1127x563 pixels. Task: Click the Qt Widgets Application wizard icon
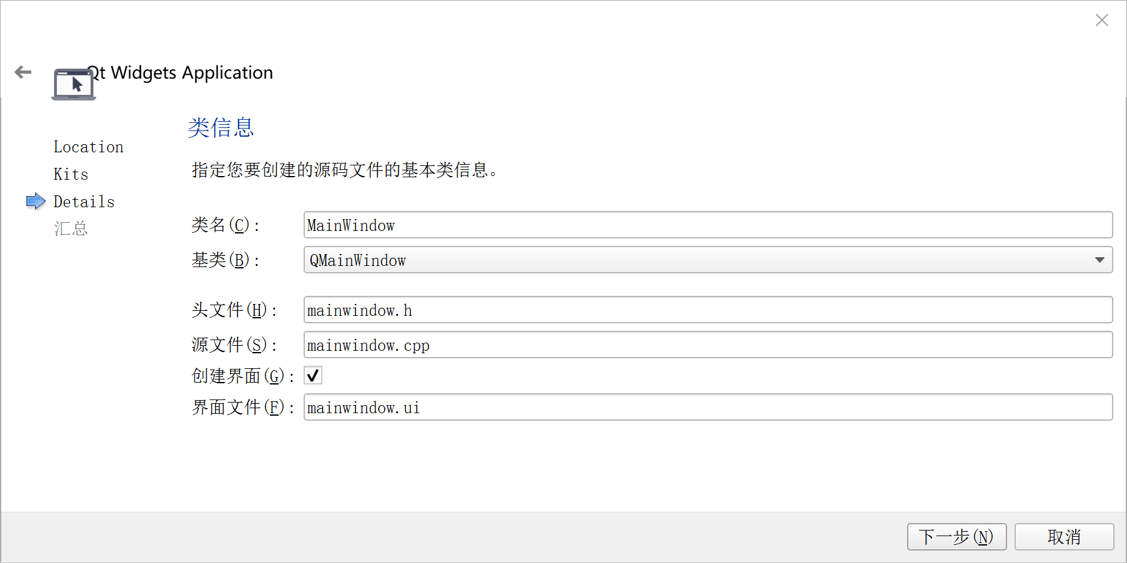pyautogui.click(x=74, y=82)
